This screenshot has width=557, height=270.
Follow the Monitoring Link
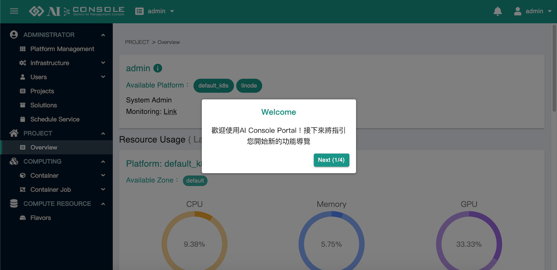[x=170, y=112]
